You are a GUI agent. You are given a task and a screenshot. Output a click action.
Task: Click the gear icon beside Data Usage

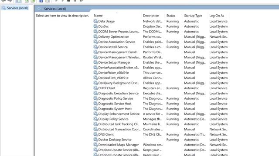[95, 21]
